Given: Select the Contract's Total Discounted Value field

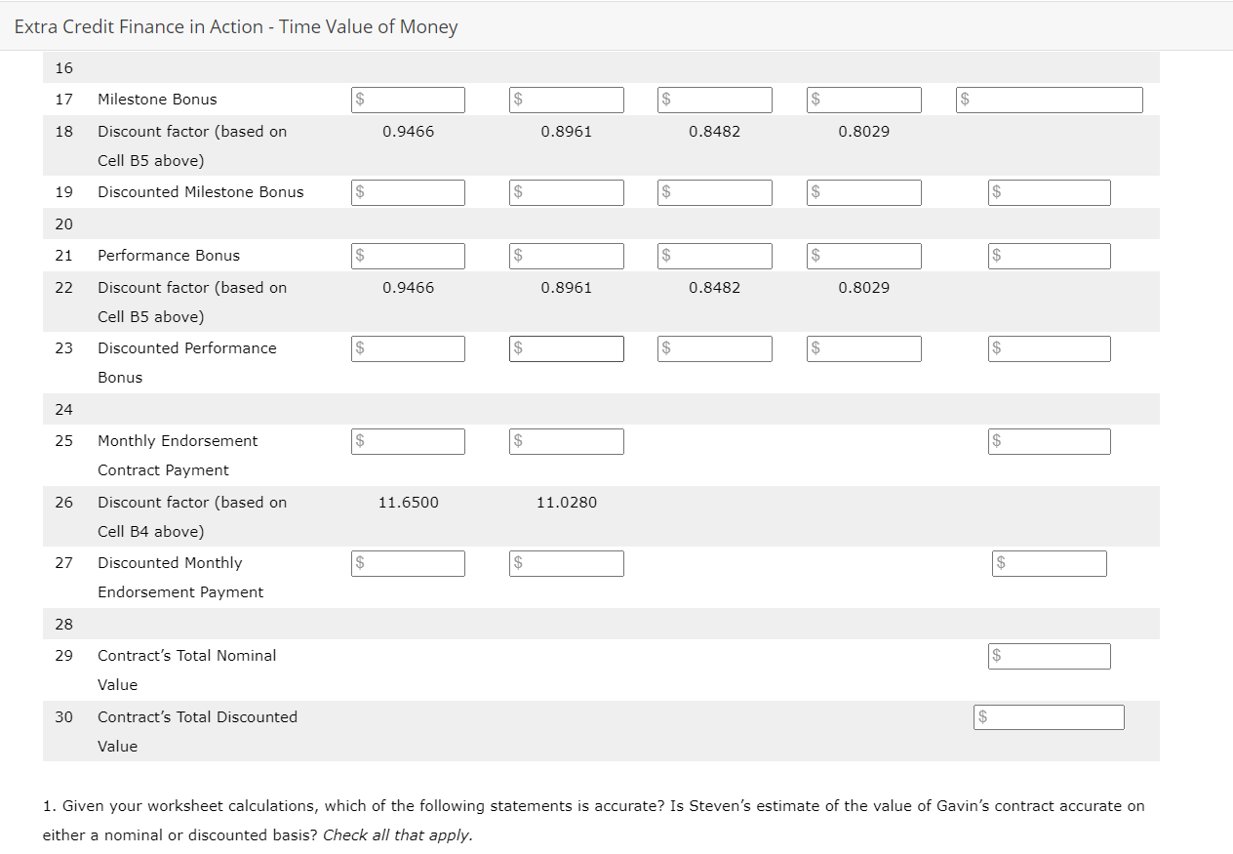Looking at the screenshot, I should coord(1049,716).
